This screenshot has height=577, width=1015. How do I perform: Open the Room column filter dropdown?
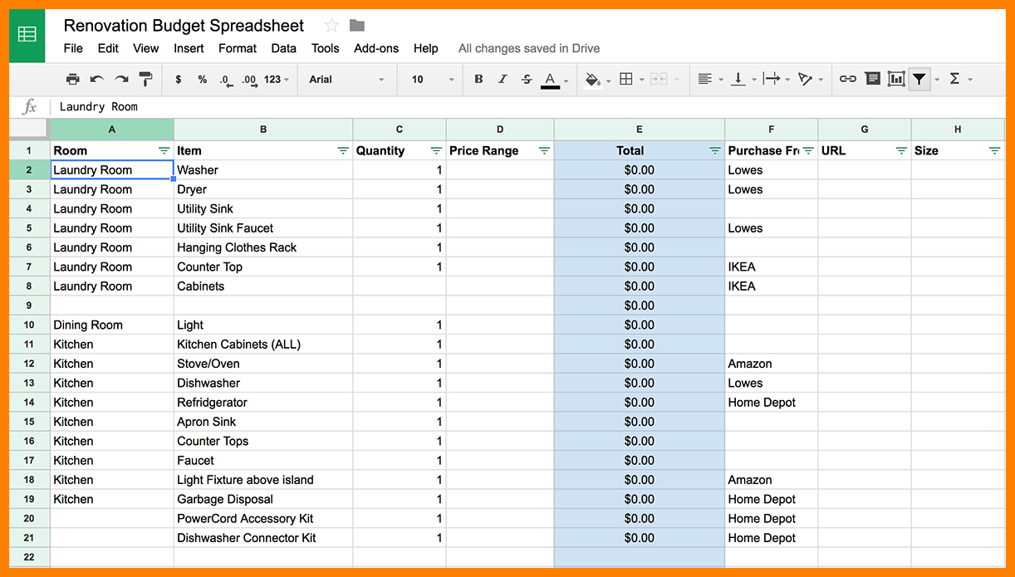(164, 150)
